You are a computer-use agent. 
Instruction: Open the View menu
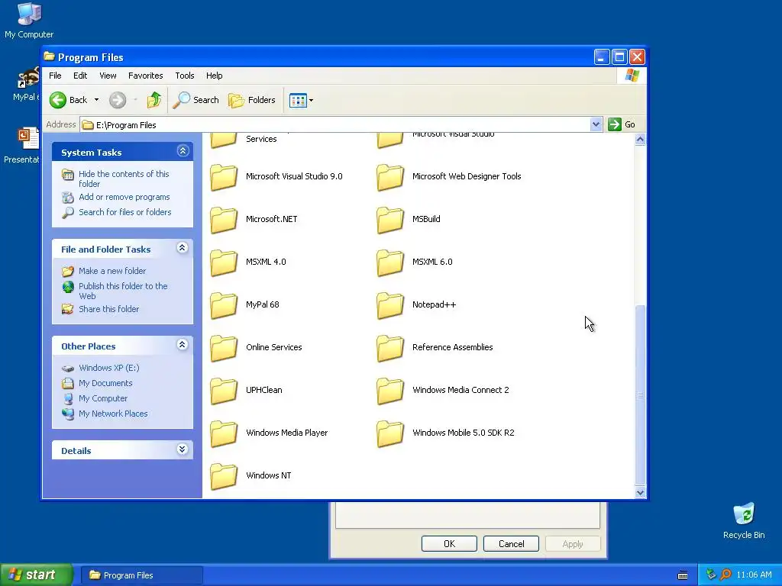coord(108,76)
